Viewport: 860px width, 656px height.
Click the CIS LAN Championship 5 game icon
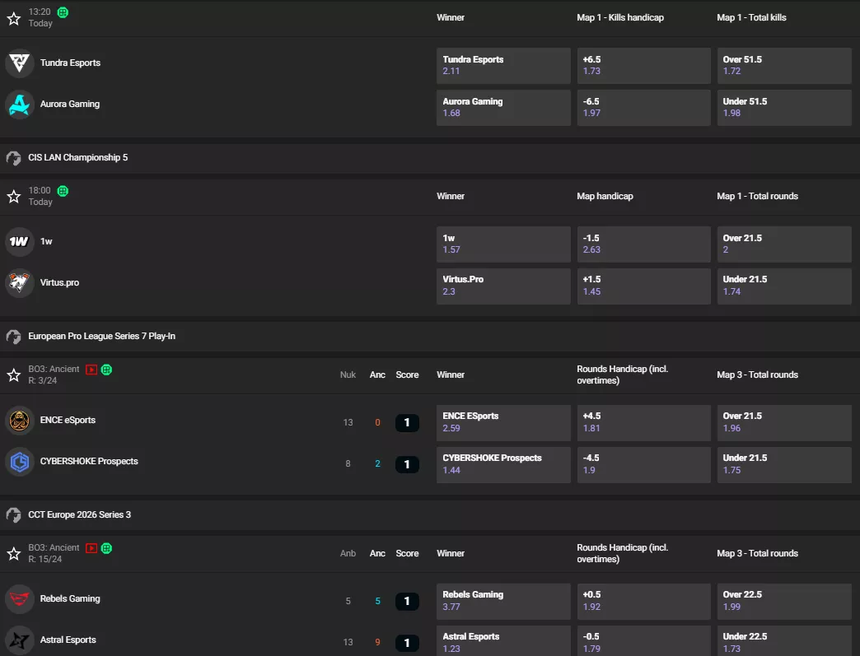click(14, 158)
